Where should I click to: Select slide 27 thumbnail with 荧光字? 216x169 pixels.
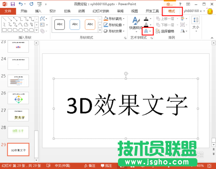(x=18, y=115)
